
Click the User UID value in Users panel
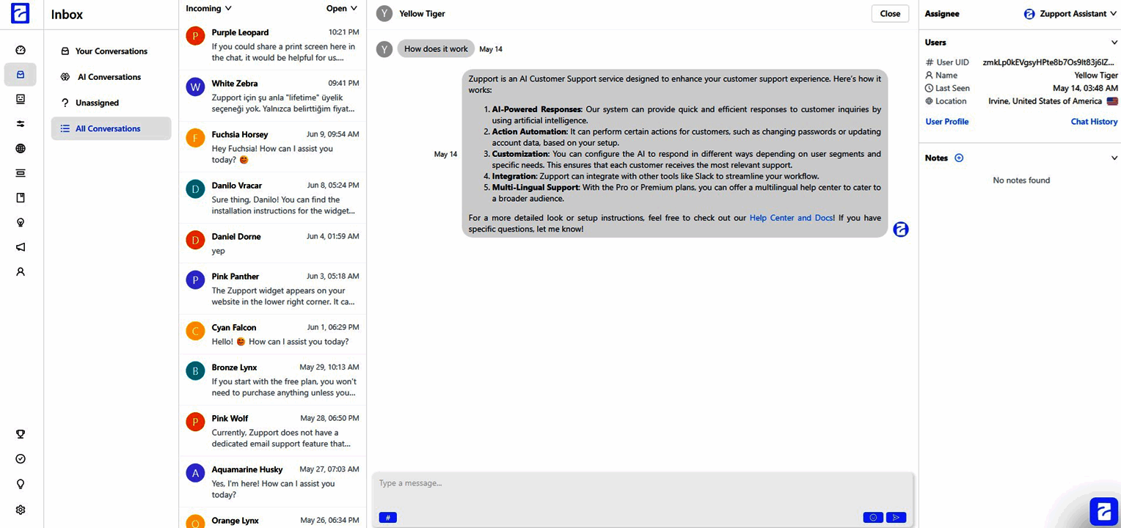(x=1050, y=62)
